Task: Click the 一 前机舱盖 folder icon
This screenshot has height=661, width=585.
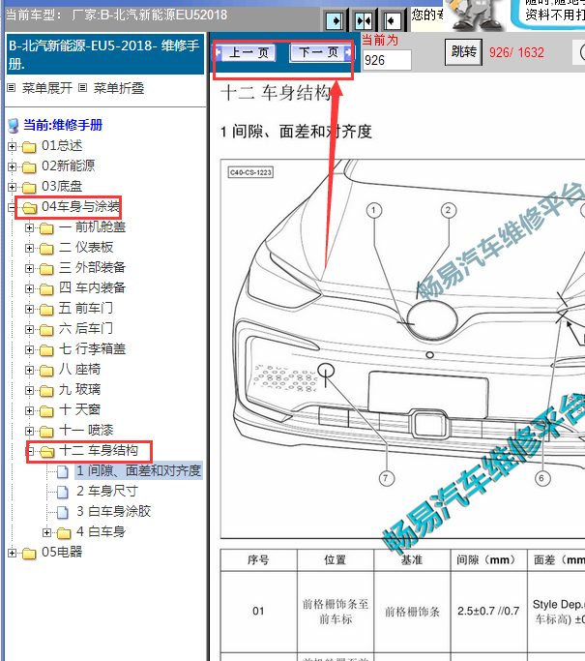Action: click(x=46, y=228)
